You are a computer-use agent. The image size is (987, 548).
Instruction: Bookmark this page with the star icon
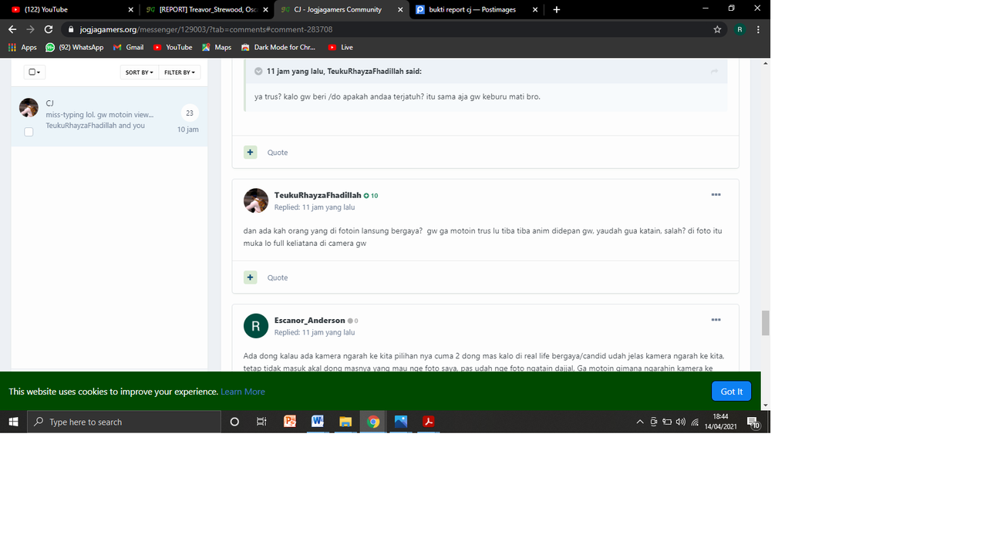pyautogui.click(x=717, y=29)
